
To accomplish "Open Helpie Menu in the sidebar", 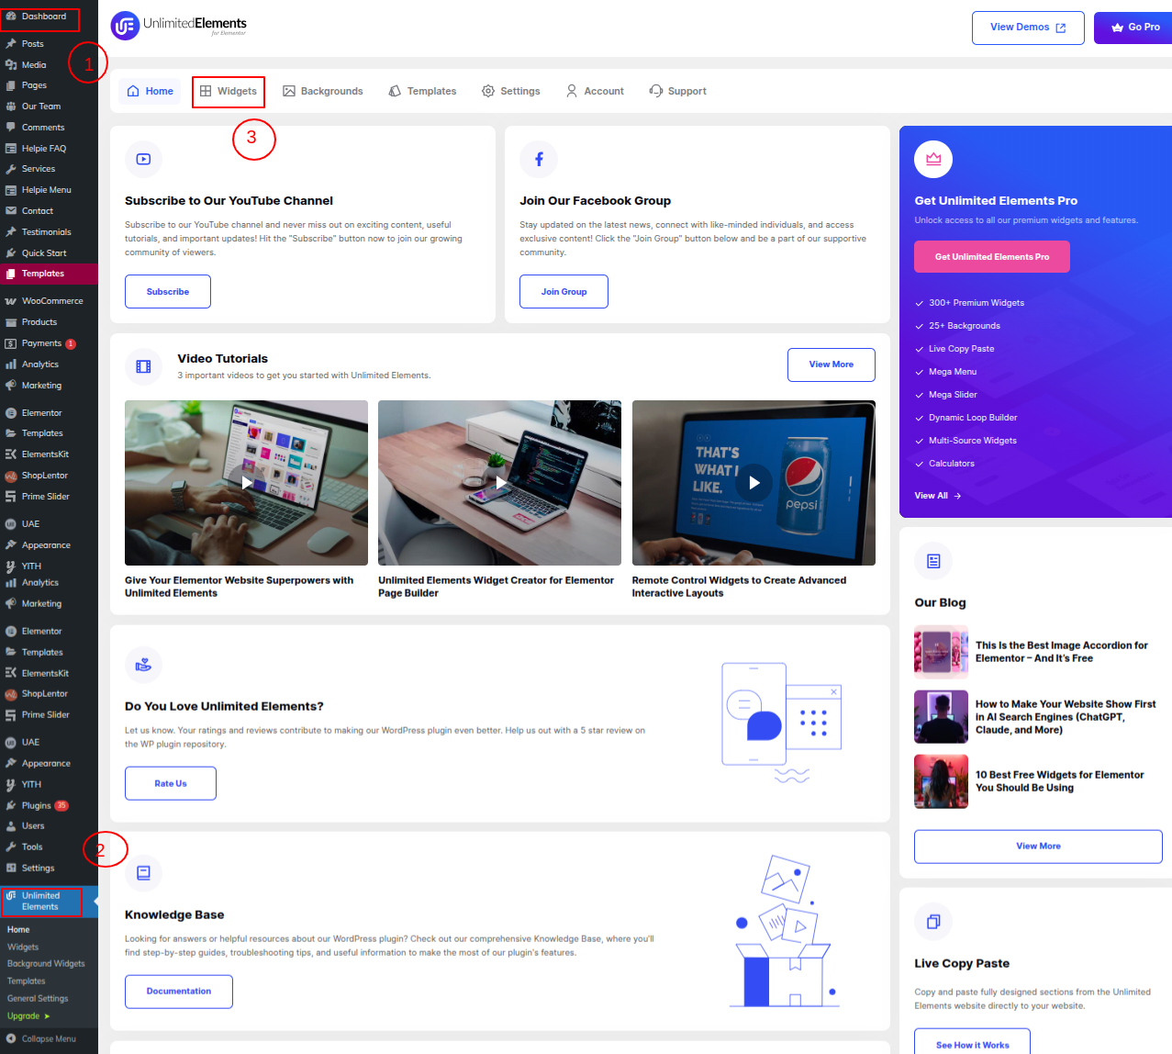I will pyautogui.click(x=49, y=190).
